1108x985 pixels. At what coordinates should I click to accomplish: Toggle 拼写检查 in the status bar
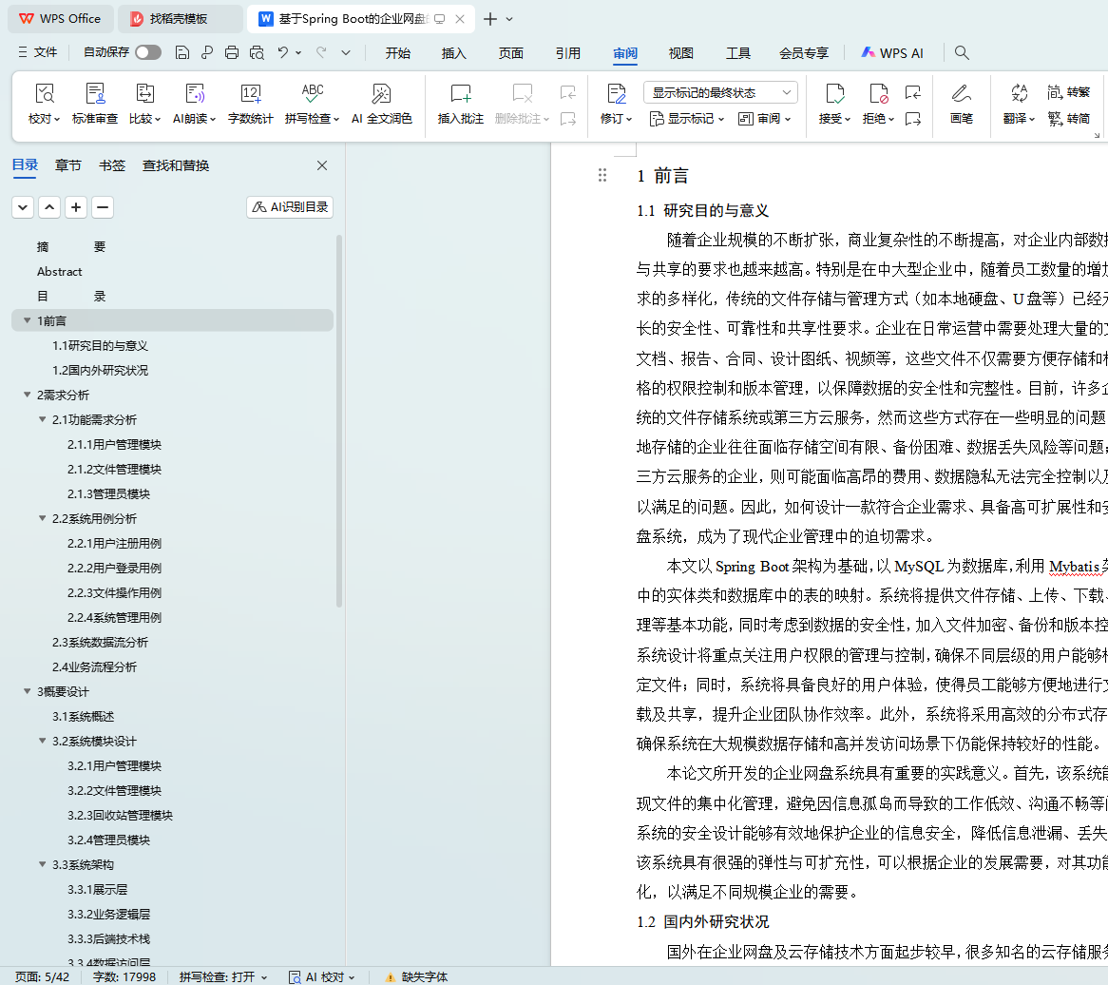(x=223, y=976)
